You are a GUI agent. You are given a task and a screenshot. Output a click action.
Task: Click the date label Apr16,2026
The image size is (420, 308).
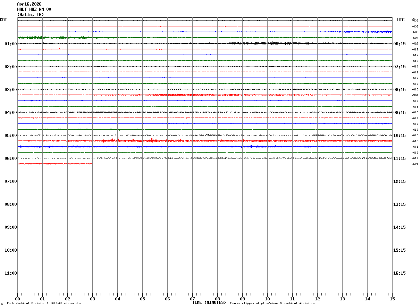coord(29,4)
